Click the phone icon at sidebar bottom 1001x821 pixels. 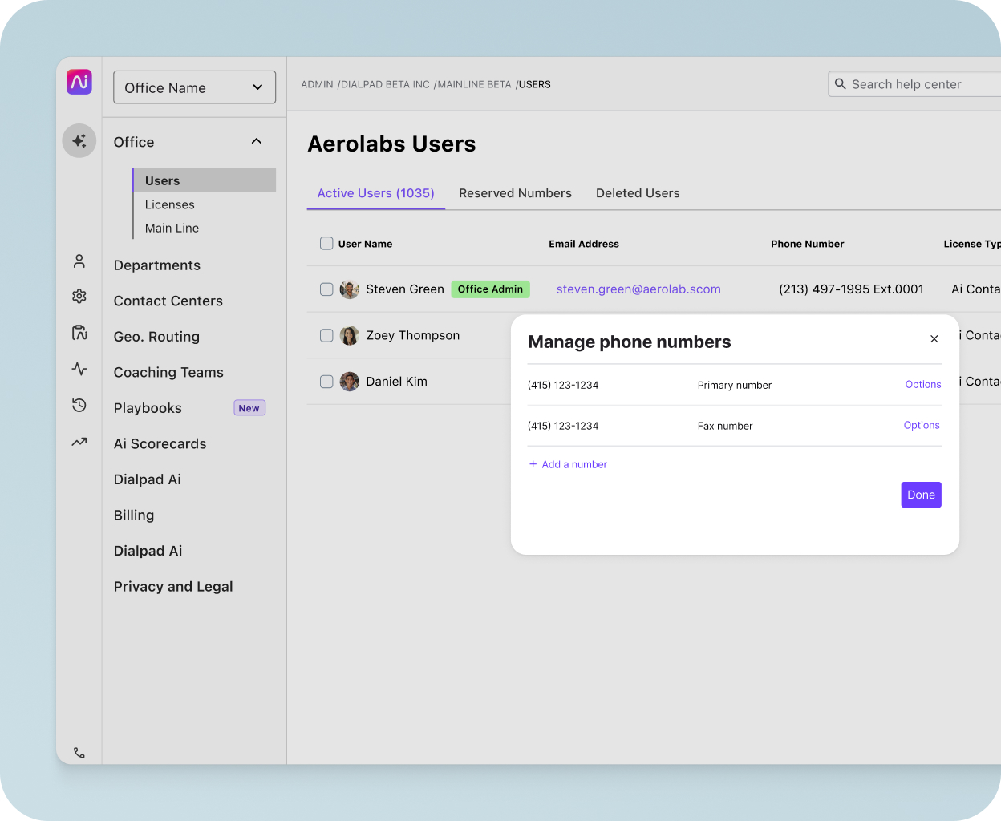79,752
